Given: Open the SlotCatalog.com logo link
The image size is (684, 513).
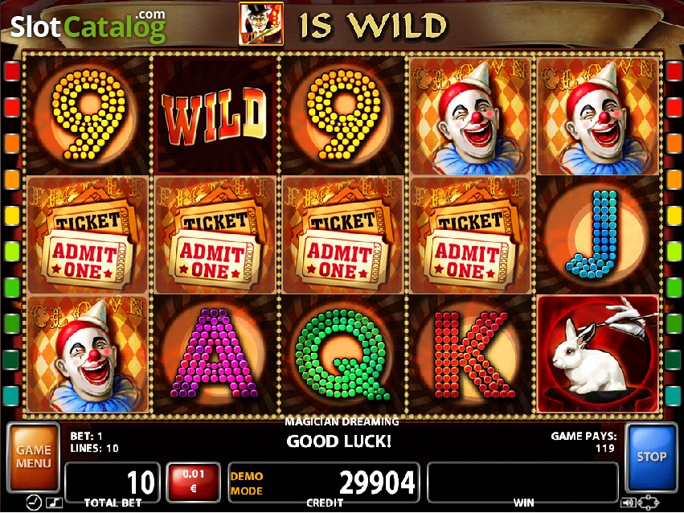Looking at the screenshot, I should coord(88,27).
